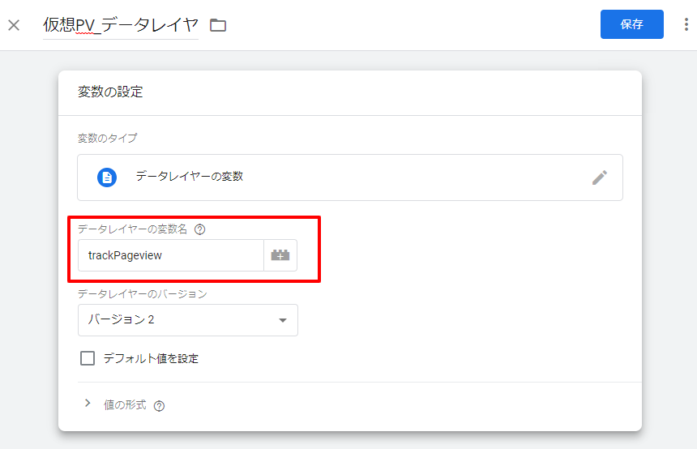Close the variable editor with the X icon
This screenshot has width=697, height=449.
point(14,25)
